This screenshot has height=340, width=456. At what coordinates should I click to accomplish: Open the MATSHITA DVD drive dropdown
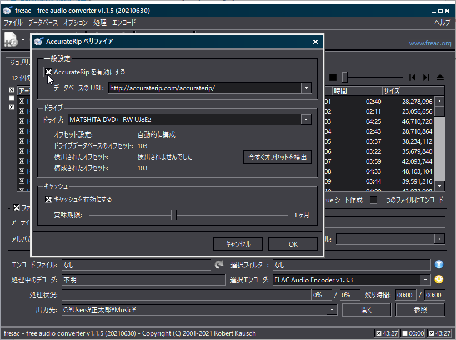pyautogui.click(x=306, y=119)
